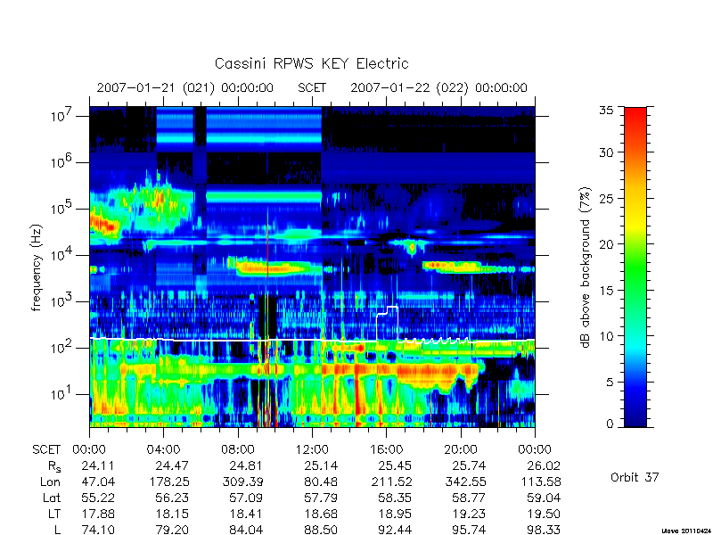713x535 pixels.
Task: Click the LT row label
Action: 54,514
